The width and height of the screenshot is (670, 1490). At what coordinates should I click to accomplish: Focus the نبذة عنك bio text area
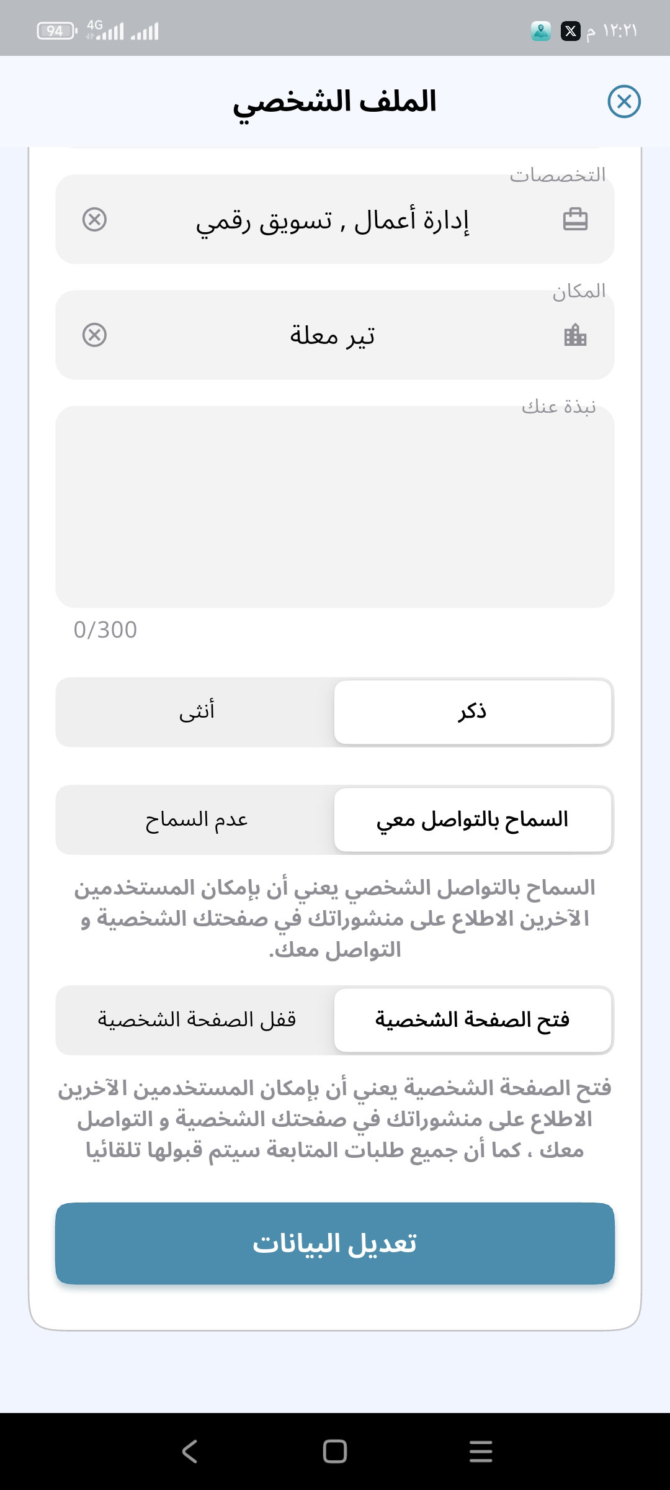click(x=335, y=507)
